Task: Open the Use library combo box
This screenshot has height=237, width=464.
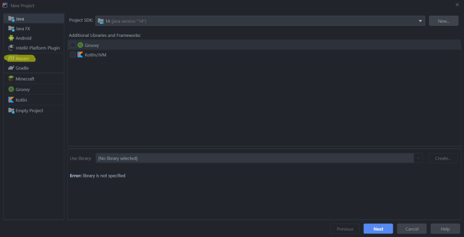Action: click(259, 159)
